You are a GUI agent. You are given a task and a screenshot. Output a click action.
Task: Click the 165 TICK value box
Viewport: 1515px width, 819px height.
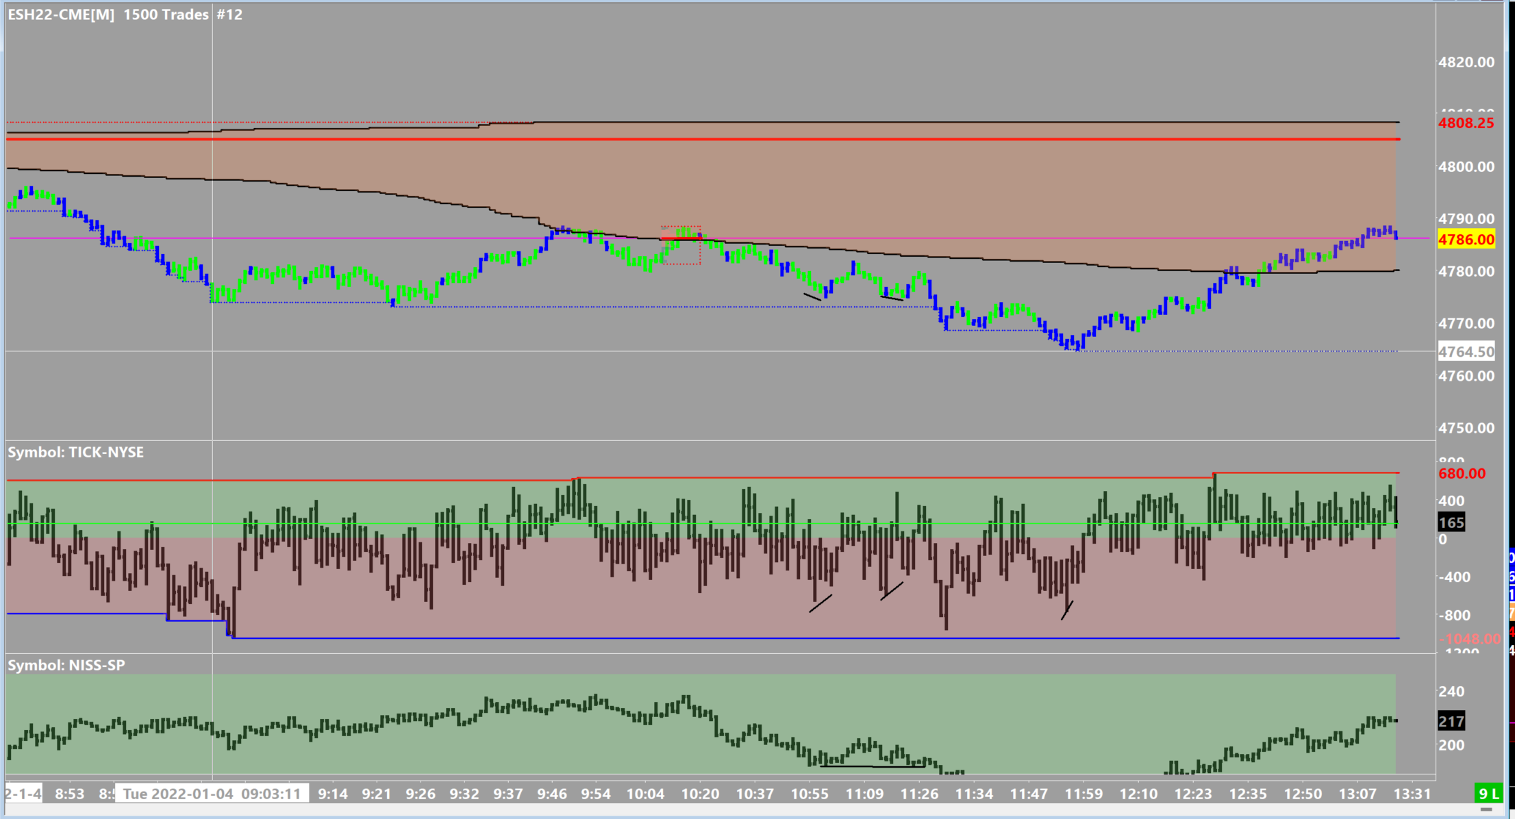(x=1451, y=522)
